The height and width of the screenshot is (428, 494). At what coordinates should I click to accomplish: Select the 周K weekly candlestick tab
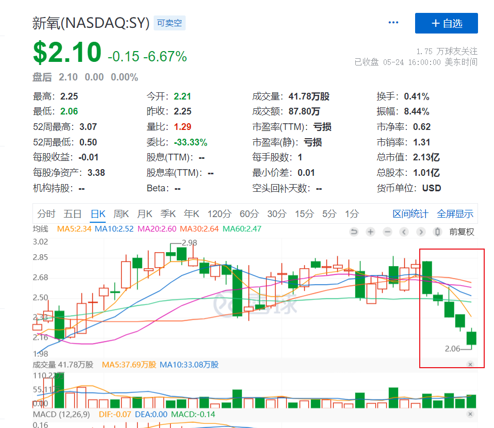tap(121, 214)
